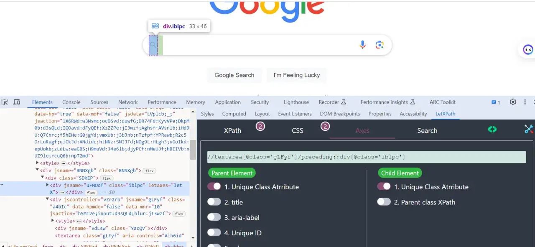Image resolution: width=535 pixels, height=247 pixels.
Task: Open the Accessibility pane
Action: point(413,114)
